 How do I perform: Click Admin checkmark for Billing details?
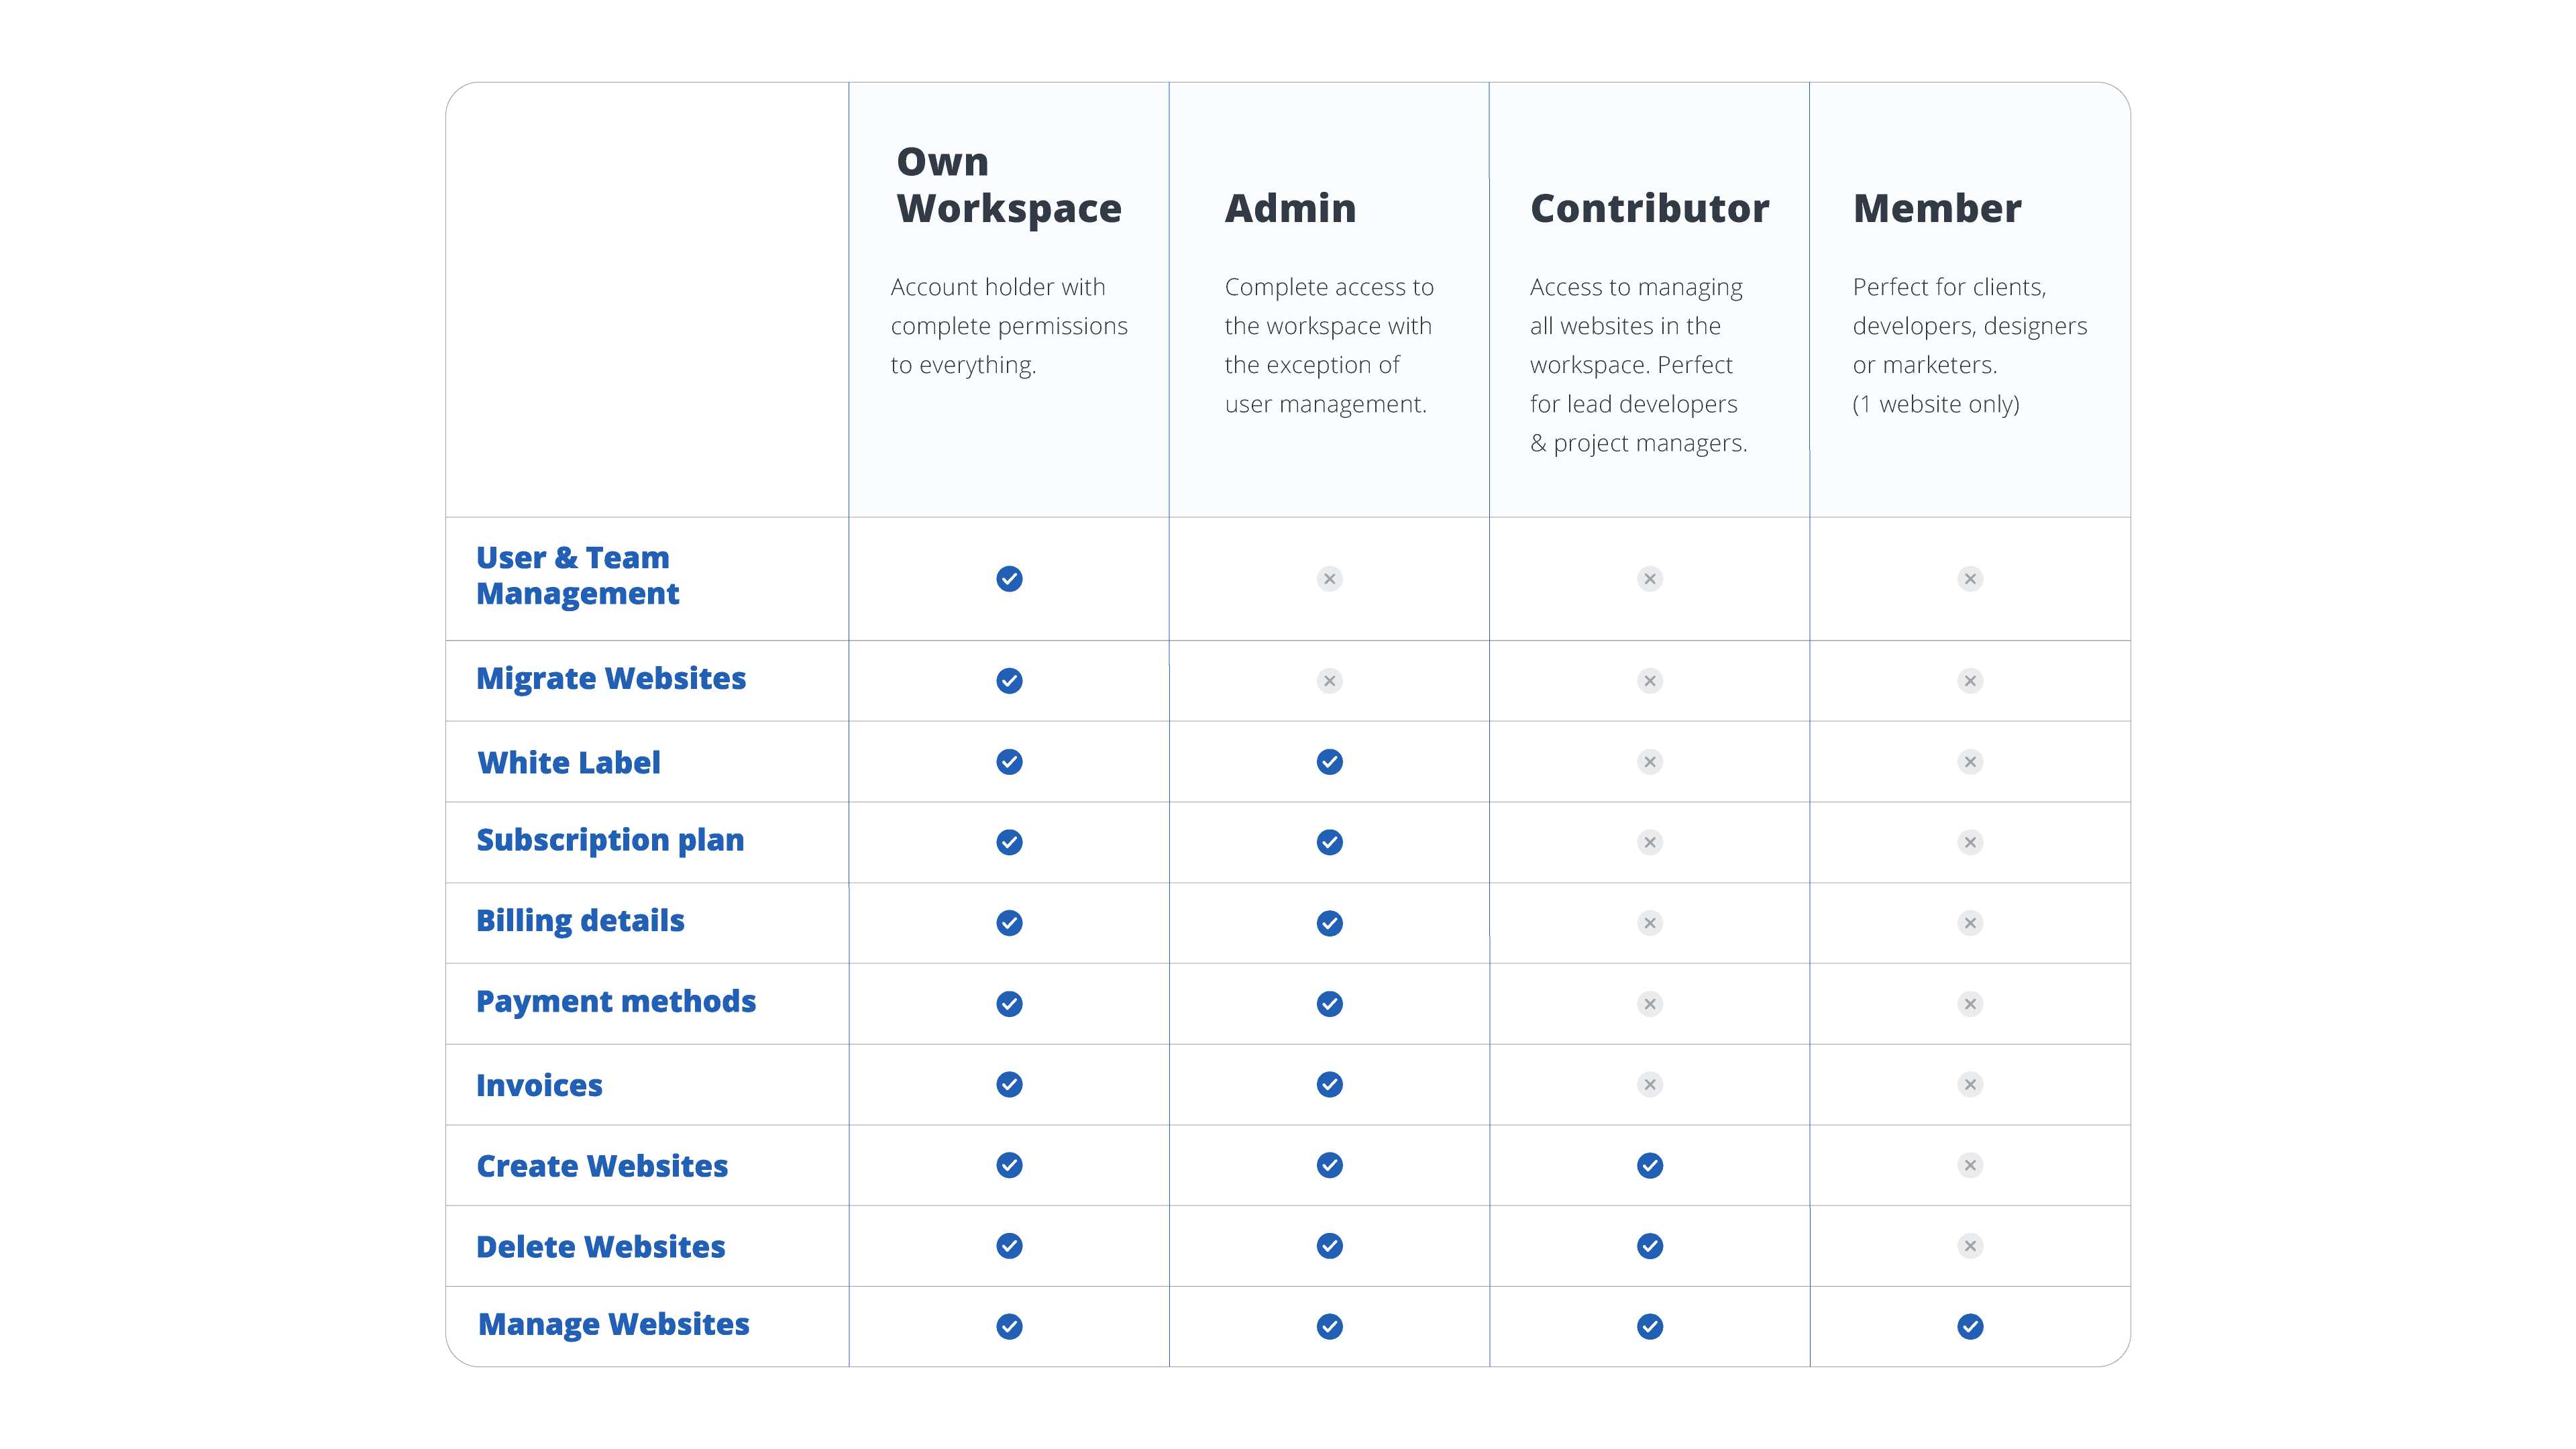(1329, 923)
